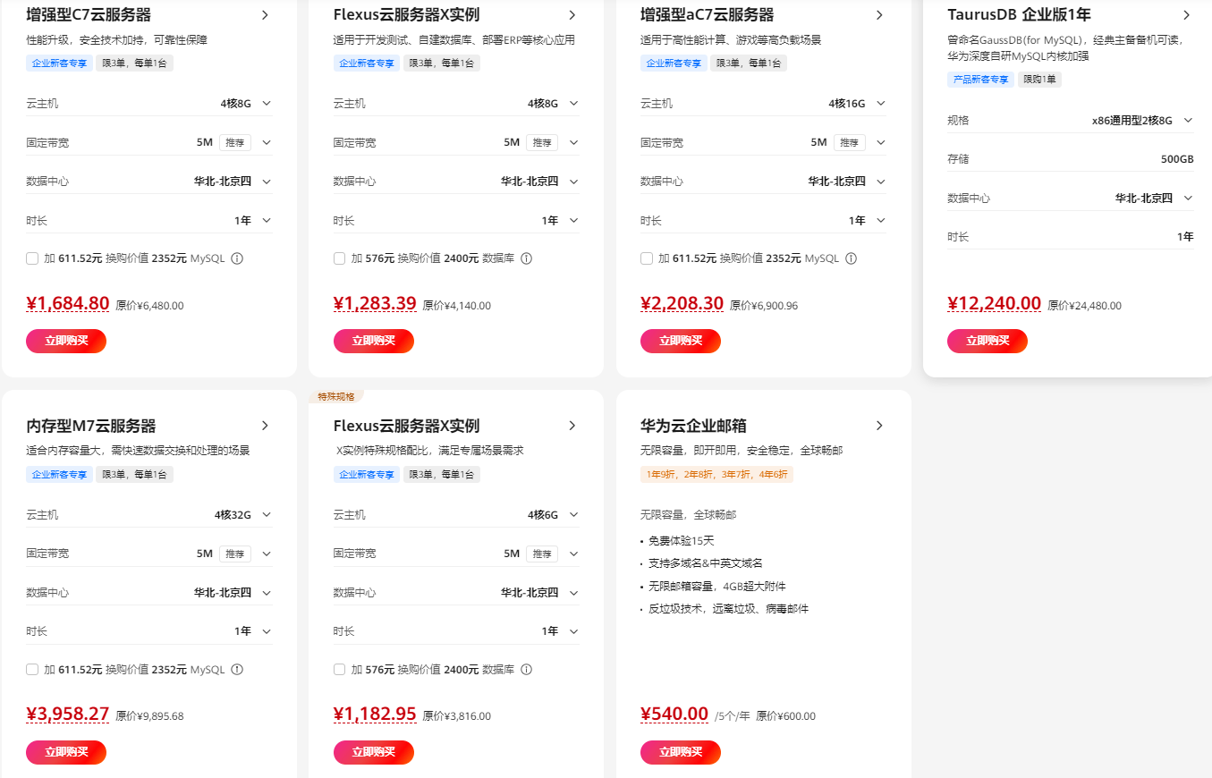
Task: Tick the MySQL add-on checkbox in 增强型C7云服务器 card
Action: [x=32, y=258]
